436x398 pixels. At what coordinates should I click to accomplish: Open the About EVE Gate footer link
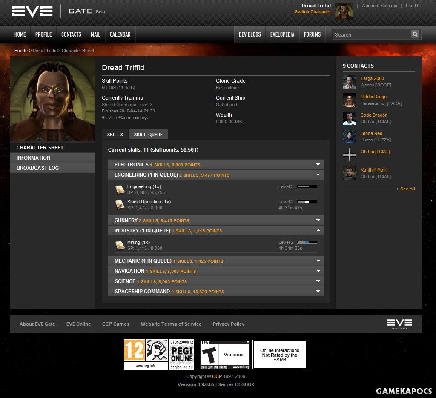point(37,324)
